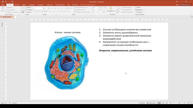The image size is (193, 108).
Task: Click Сбросить slide reset button
Action: point(29,10)
